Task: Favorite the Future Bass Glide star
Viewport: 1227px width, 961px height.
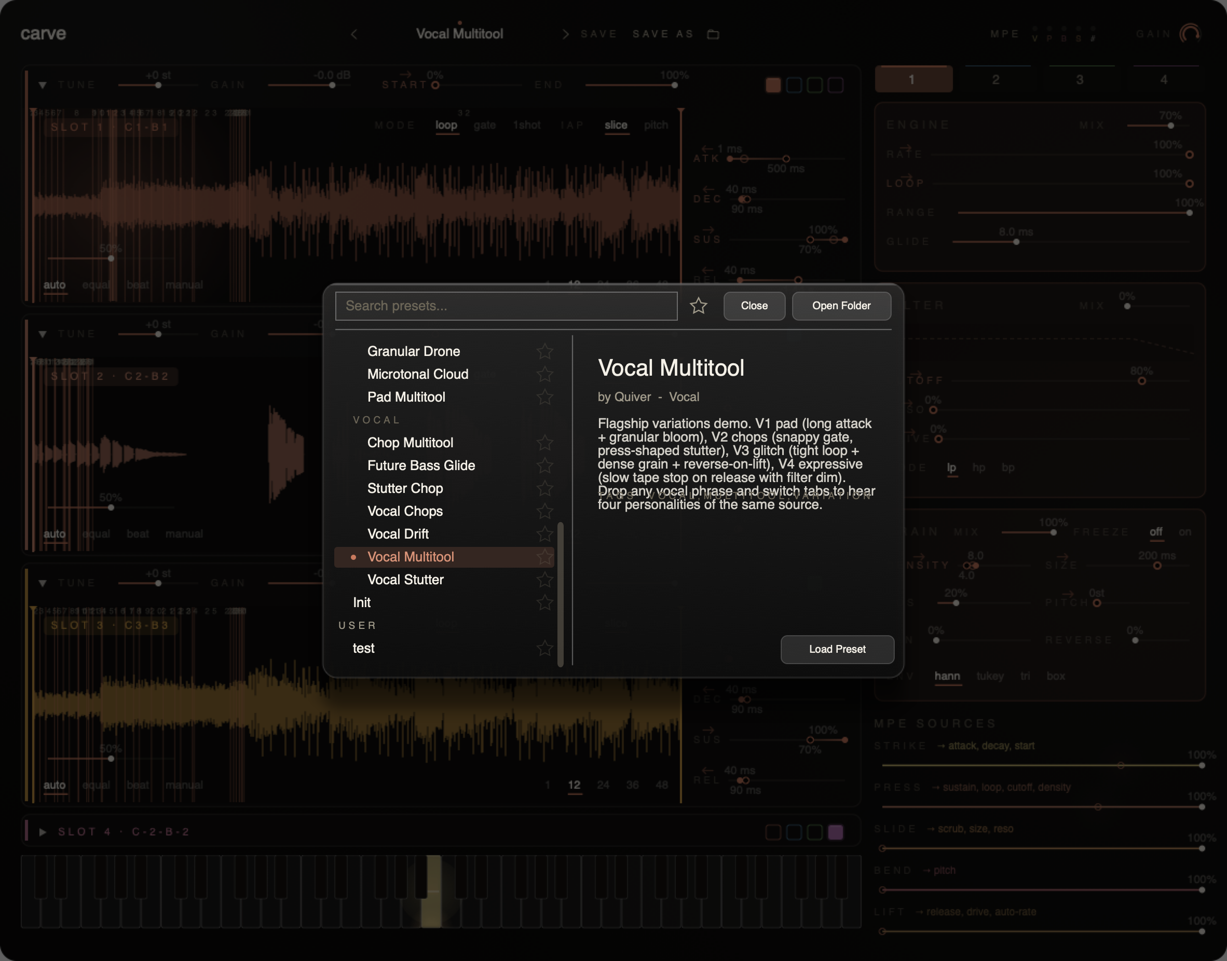Action: pyautogui.click(x=544, y=465)
